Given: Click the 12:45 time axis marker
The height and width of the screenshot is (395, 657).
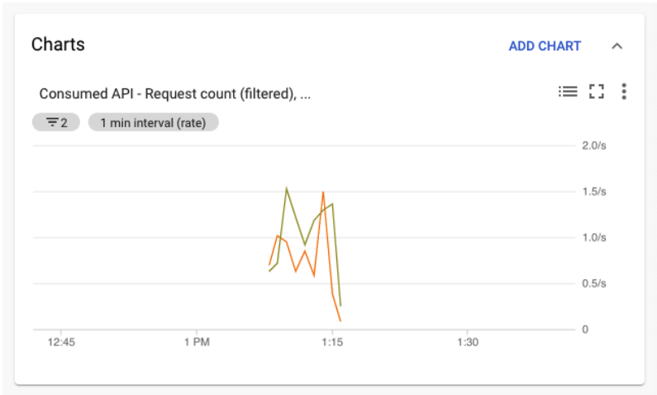Looking at the screenshot, I should click(61, 342).
